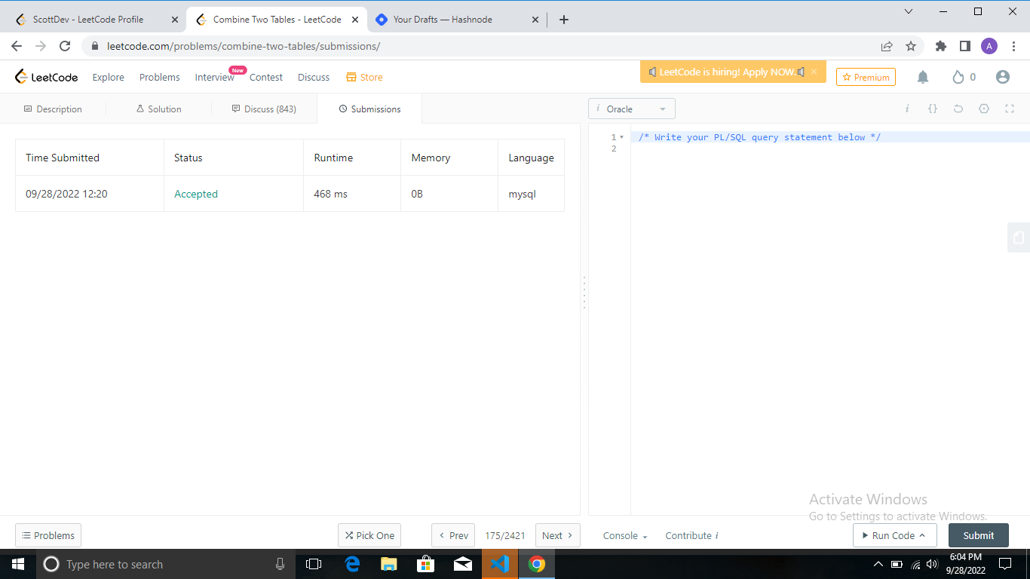Open the Contest page
1030x579 pixels.
click(x=266, y=77)
